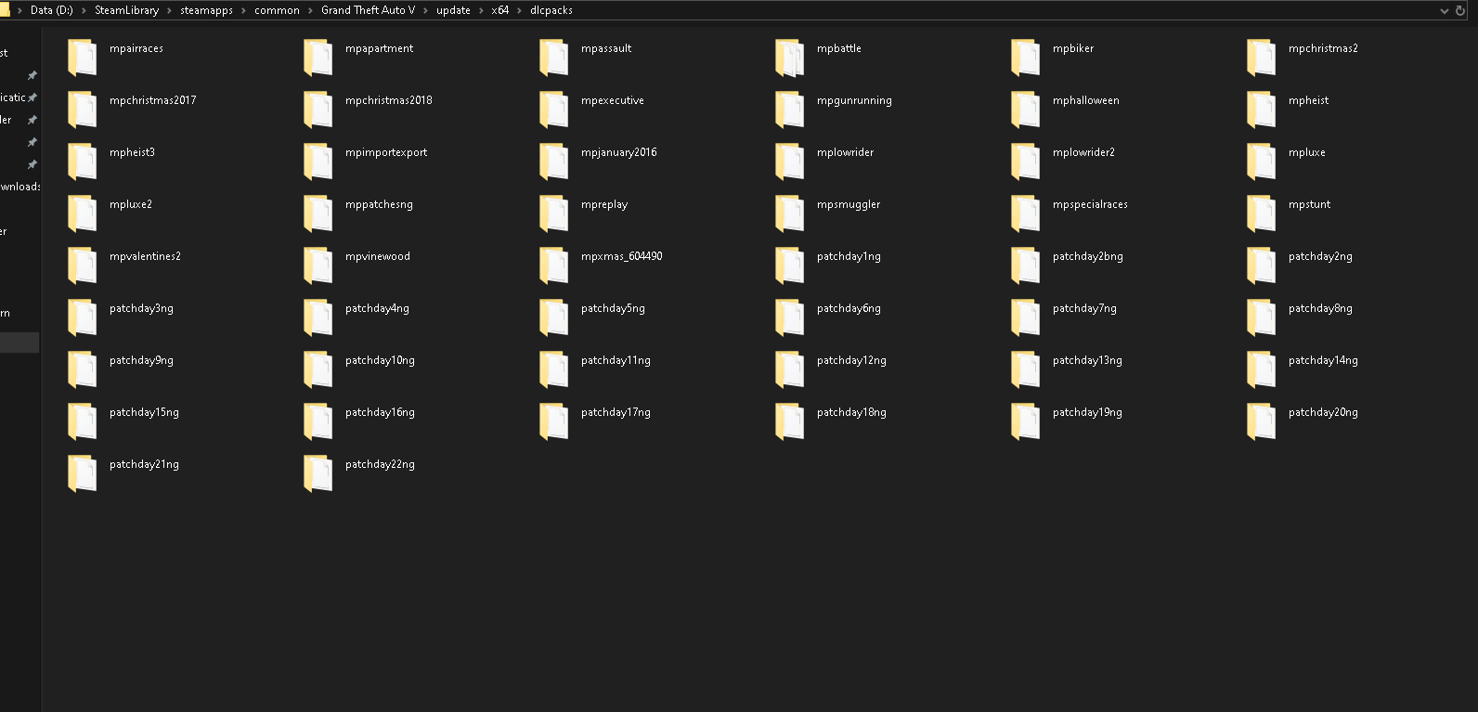The width and height of the screenshot is (1478, 712).
Task: Click the mpchristmas2018 folder name
Action: (x=389, y=100)
